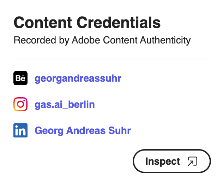Click the Content Credentials heading
Viewport: 223px width, 188px height.
(x=87, y=23)
